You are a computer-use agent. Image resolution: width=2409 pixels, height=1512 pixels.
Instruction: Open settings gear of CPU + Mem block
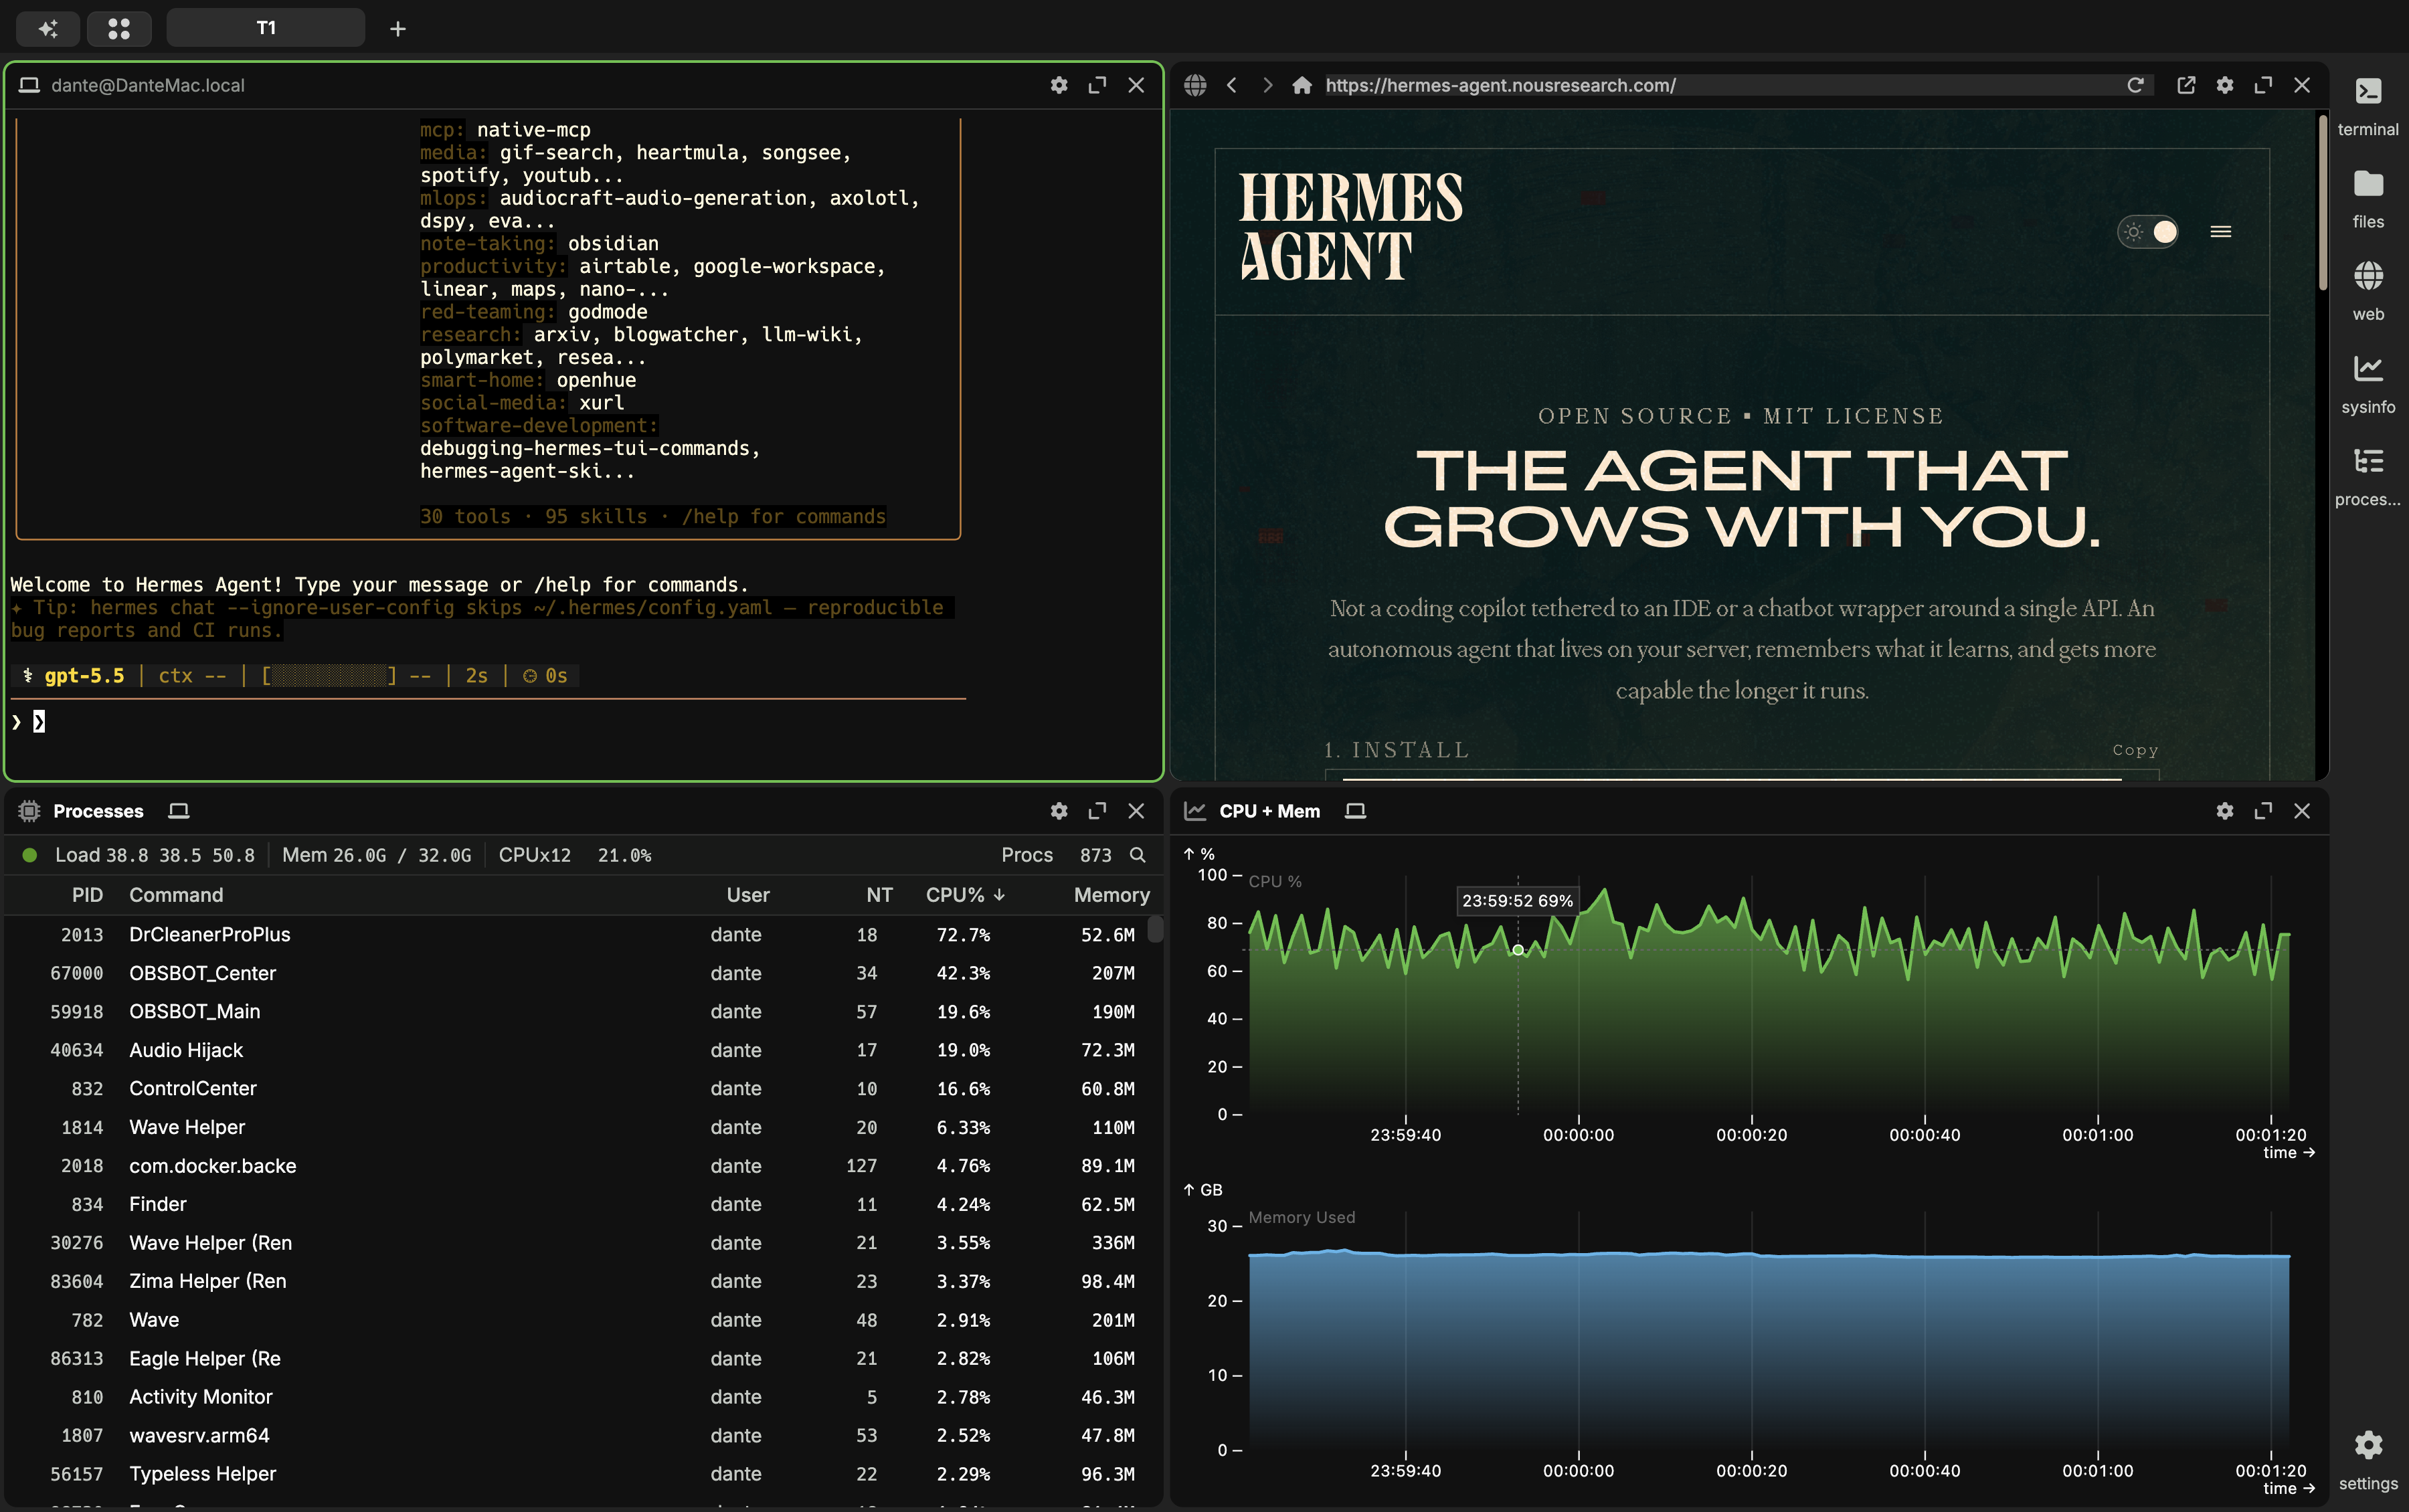(x=2225, y=811)
